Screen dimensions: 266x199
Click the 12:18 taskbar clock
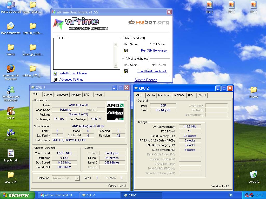click(259, 195)
